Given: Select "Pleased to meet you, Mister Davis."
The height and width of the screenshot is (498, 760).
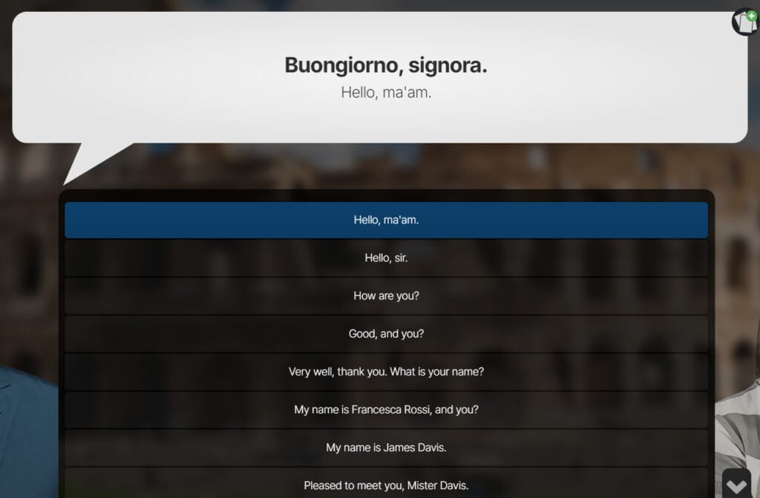Looking at the screenshot, I should click(387, 485).
